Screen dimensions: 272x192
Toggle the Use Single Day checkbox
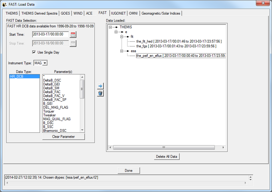tap(34, 52)
